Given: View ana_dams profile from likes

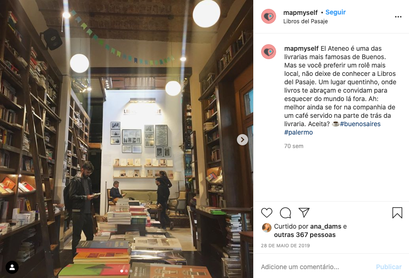Looking at the screenshot, I should pyautogui.click(x=326, y=226).
